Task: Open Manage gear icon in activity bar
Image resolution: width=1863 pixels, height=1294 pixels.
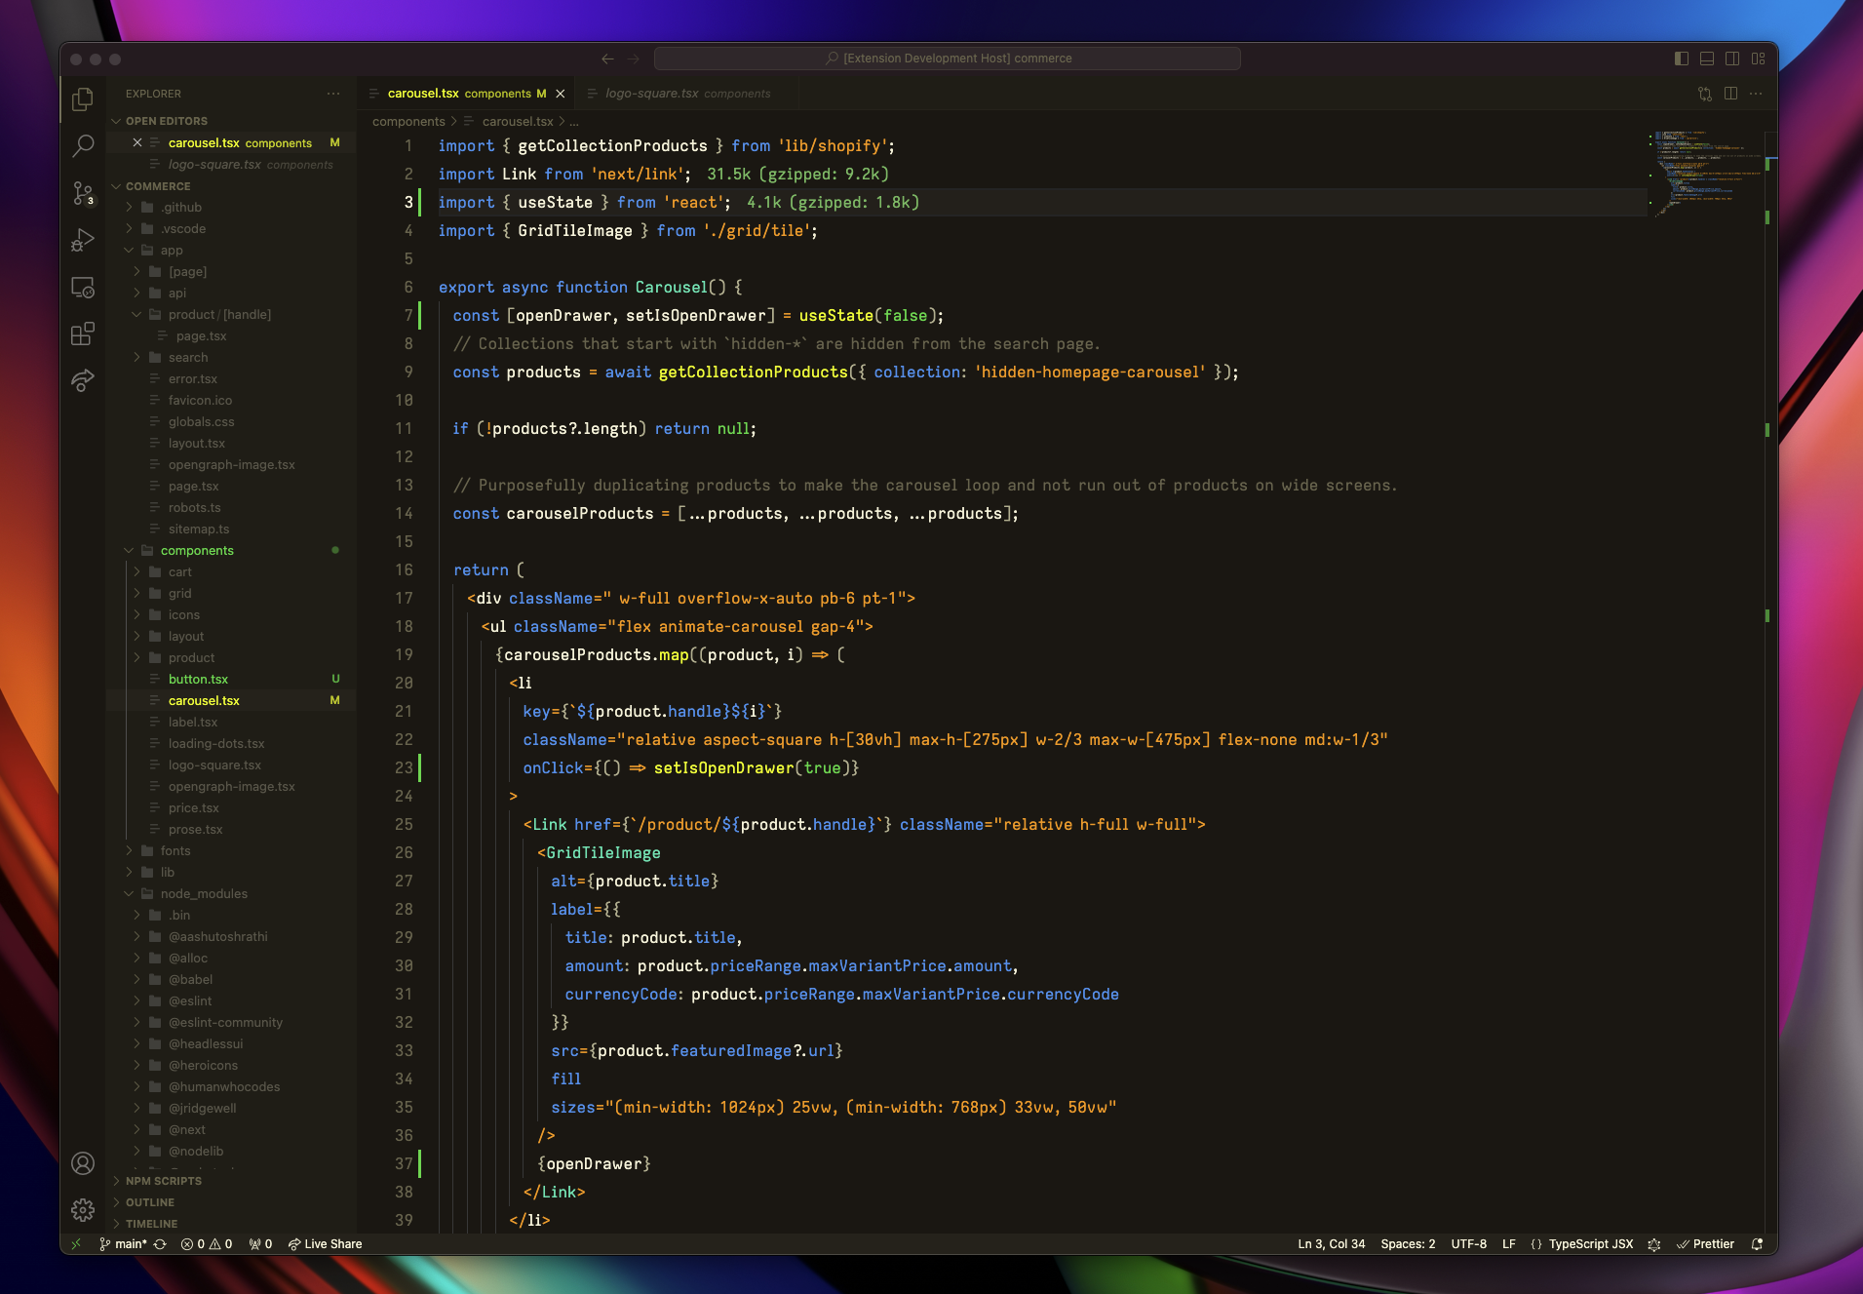Action: pyautogui.click(x=83, y=1210)
